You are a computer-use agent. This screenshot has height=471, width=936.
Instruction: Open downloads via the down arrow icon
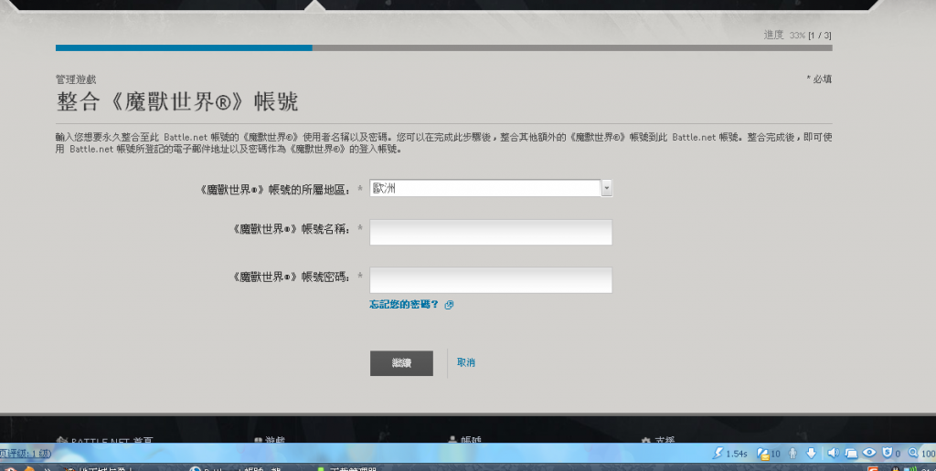pos(811,453)
